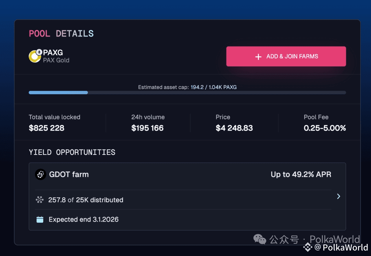Click the PAX Gold subtitle text

click(x=56, y=60)
